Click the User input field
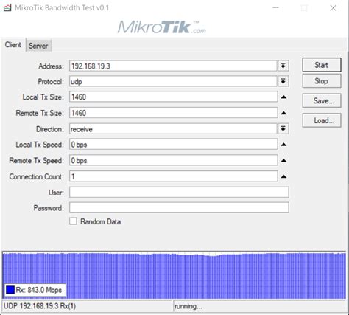 [179, 192]
